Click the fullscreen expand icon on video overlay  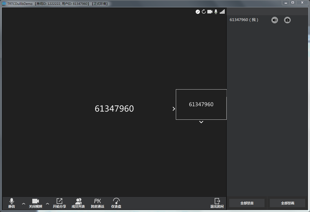pyautogui.click(x=198, y=12)
